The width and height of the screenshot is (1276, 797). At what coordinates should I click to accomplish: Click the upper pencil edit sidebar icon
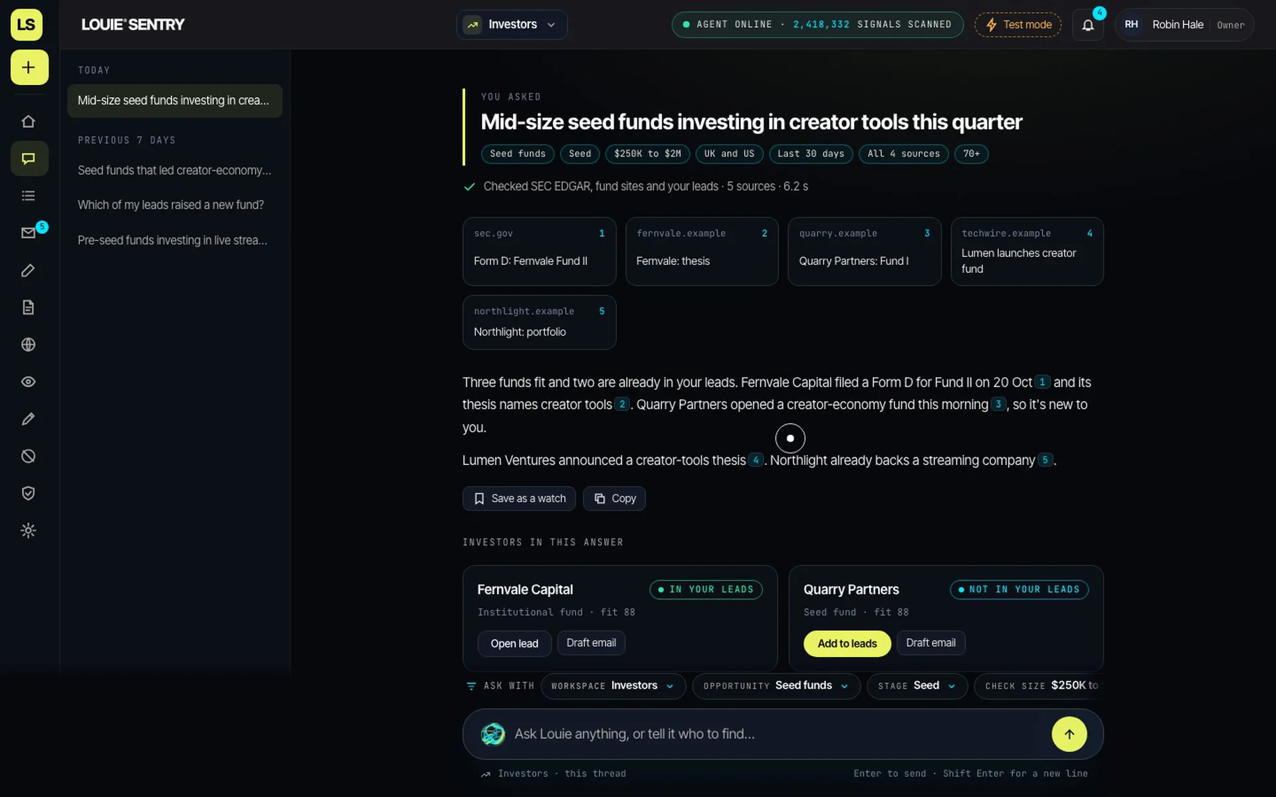coord(29,270)
